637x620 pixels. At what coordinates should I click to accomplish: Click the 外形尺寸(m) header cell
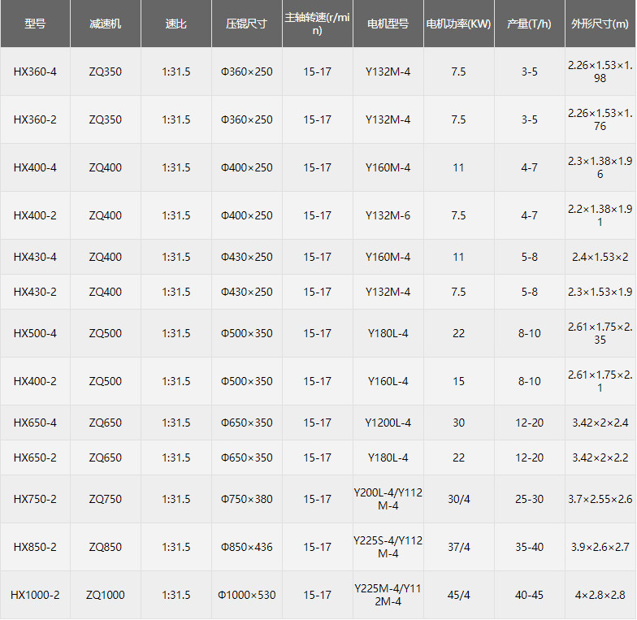[x=600, y=24]
